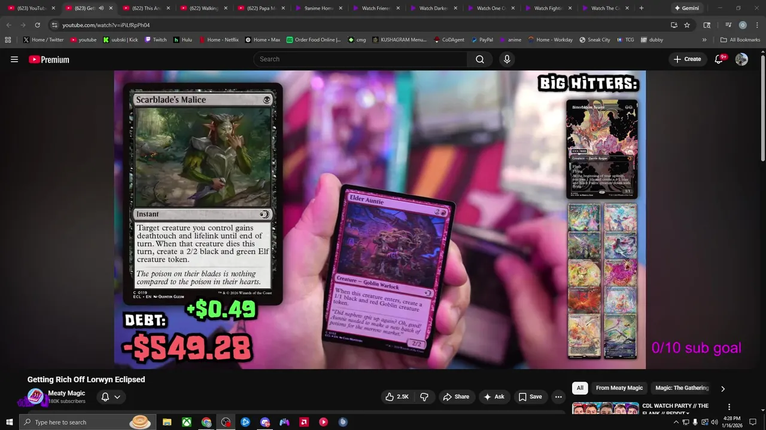Image resolution: width=766 pixels, height=430 pixels.
Task: Select Magic: The Gathering chip
Action: point(682,388)
